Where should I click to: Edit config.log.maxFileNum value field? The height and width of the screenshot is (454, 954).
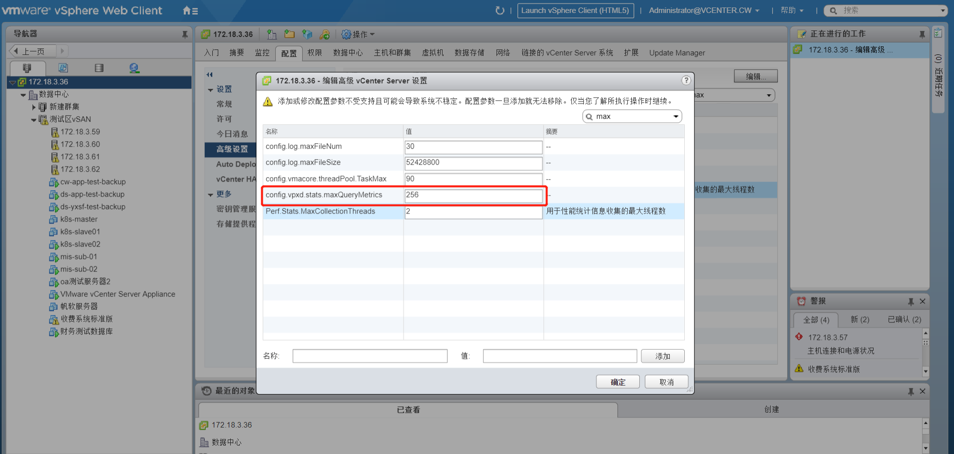pos(474,147)
